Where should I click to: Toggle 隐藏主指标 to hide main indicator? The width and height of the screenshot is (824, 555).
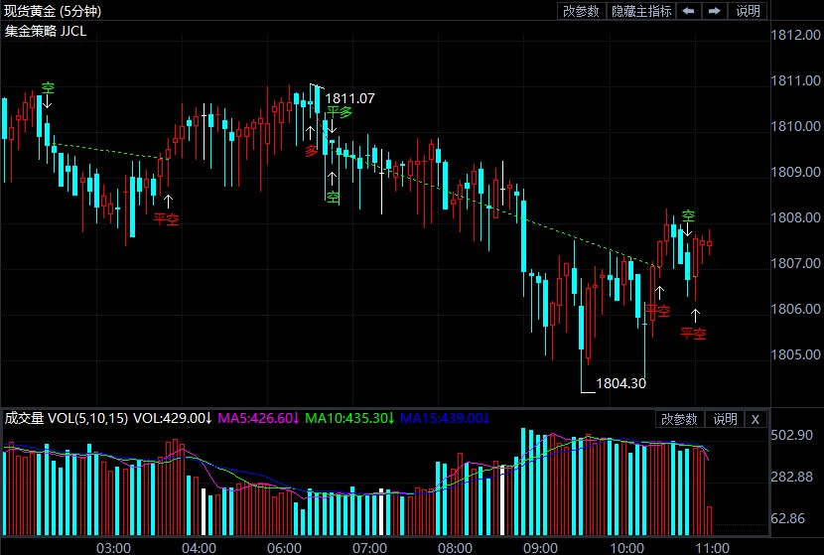(x=641, y=11)
